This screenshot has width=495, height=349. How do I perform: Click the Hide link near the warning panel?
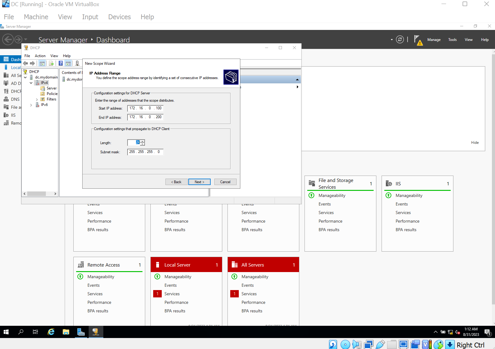click(x=475, y=142)
